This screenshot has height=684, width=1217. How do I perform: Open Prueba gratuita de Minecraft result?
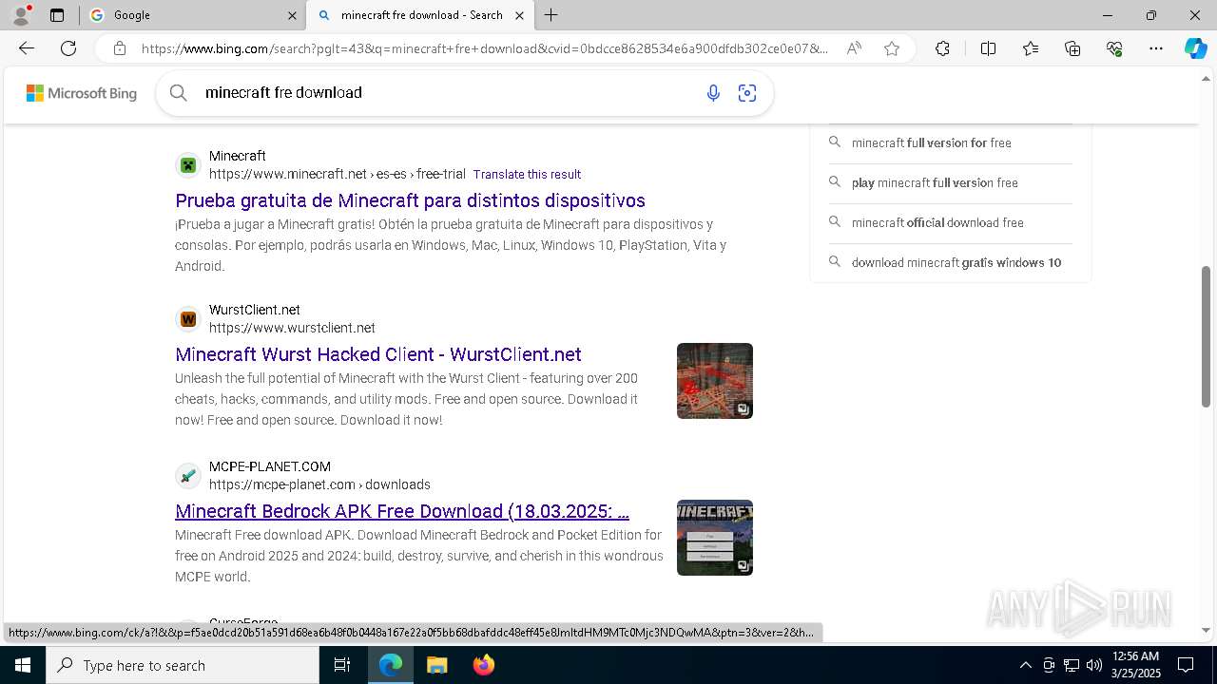(410, 200)
